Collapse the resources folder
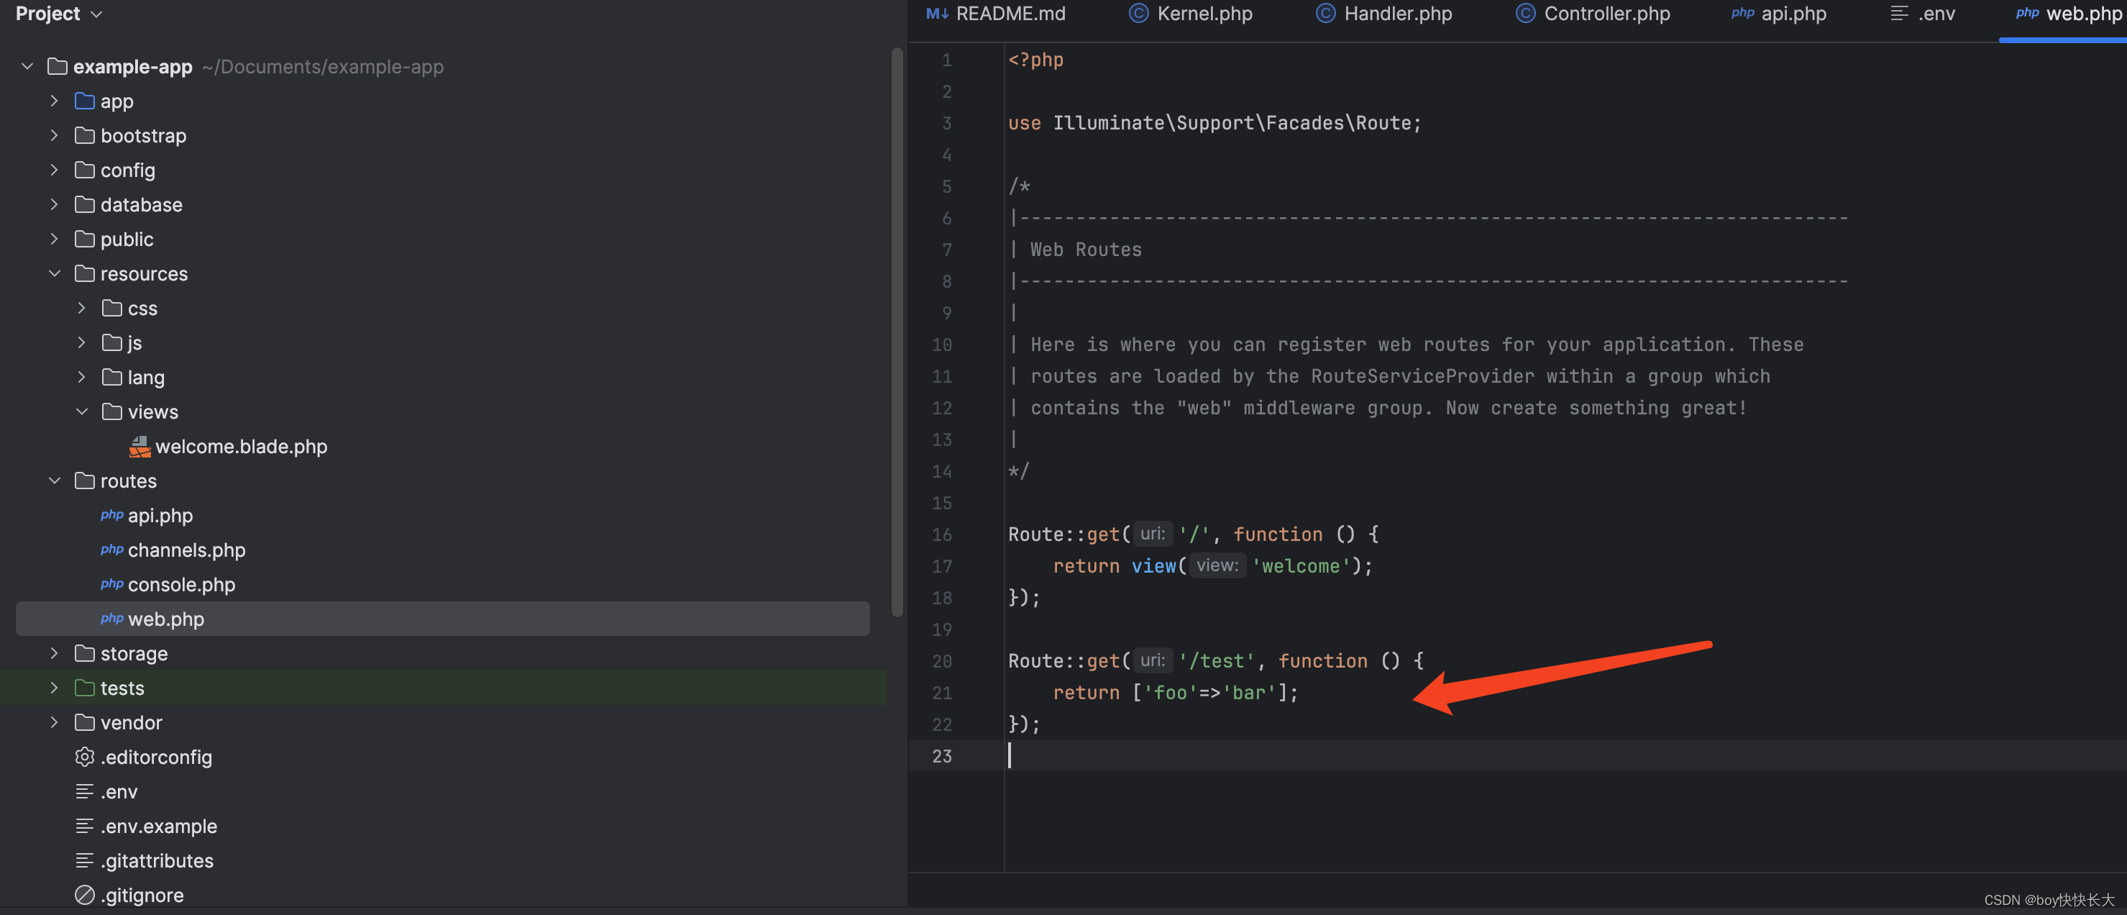Image resolution: width=2127 pixels, height=915 pixels. point(55,273)
